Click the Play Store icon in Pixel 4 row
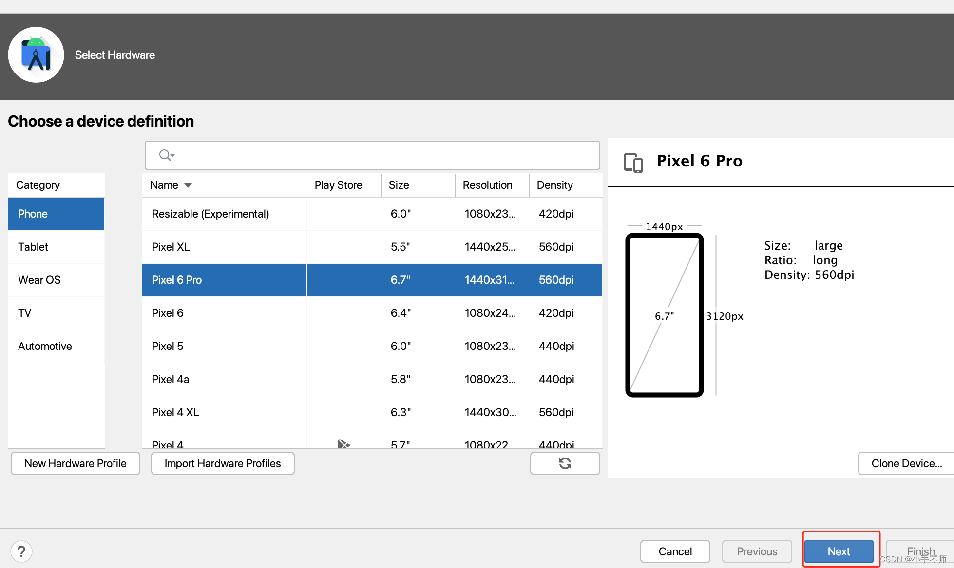Viewport: 954px width, 568px height. (x=343, y=444)
